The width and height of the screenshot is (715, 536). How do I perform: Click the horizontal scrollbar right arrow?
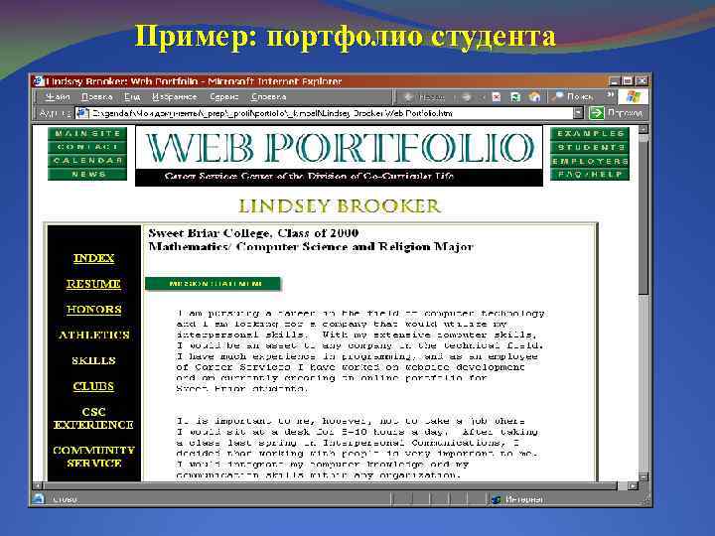633,485
